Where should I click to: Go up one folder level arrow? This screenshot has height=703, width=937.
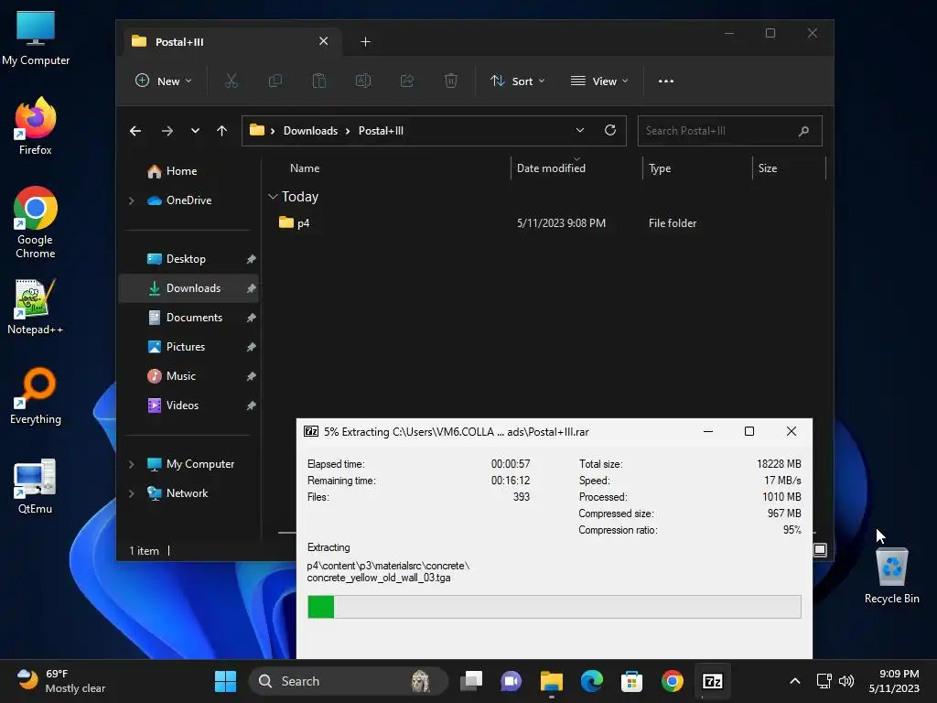[221, 131]
